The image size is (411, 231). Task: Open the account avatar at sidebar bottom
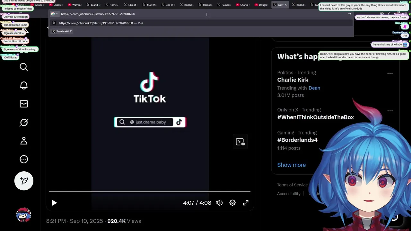[x=24, y=215]
